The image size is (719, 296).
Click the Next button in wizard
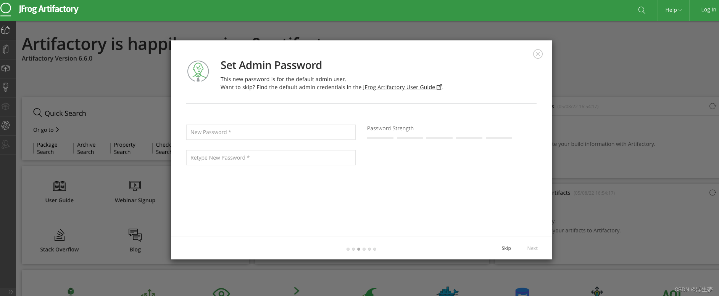point(532,248)
